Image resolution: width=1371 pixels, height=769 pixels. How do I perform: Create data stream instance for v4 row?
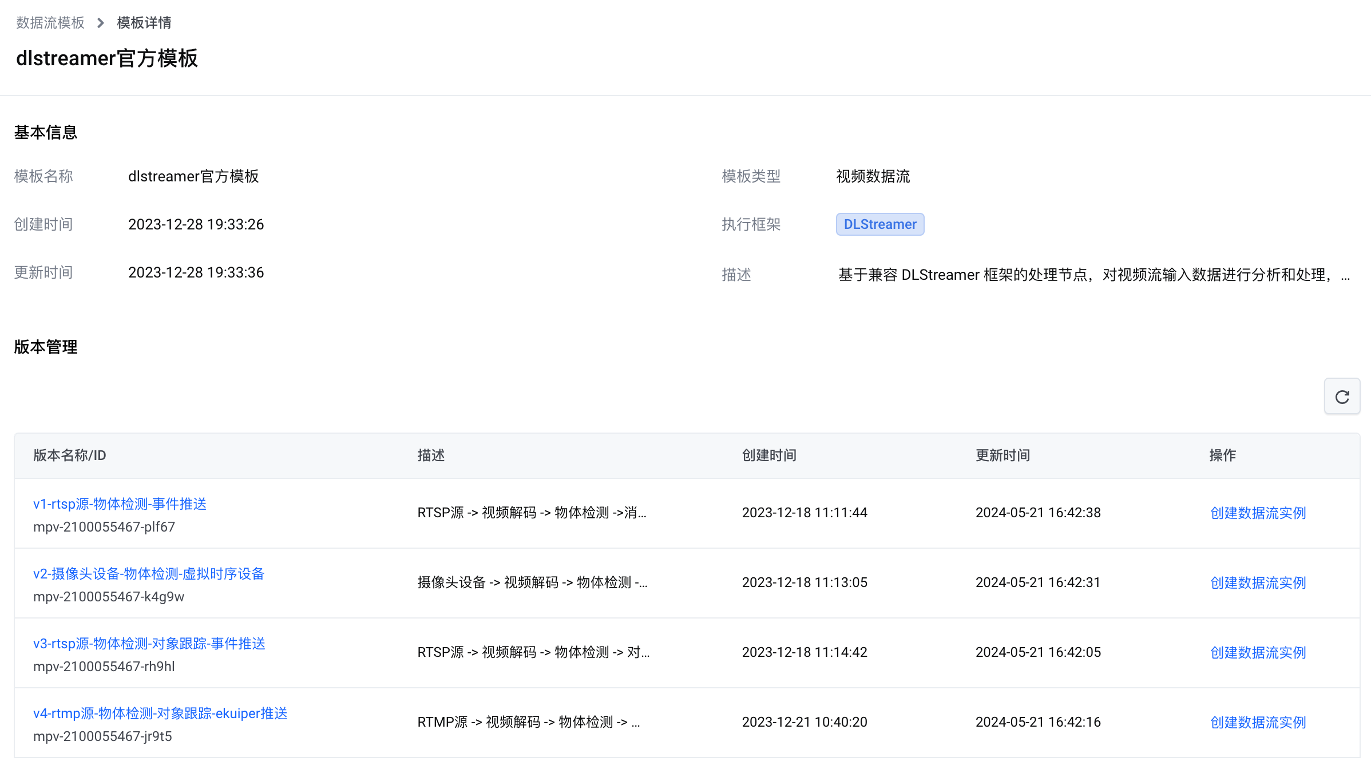1258,722
